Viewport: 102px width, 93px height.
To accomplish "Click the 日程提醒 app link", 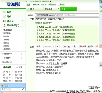I will [x=19, y=81].
